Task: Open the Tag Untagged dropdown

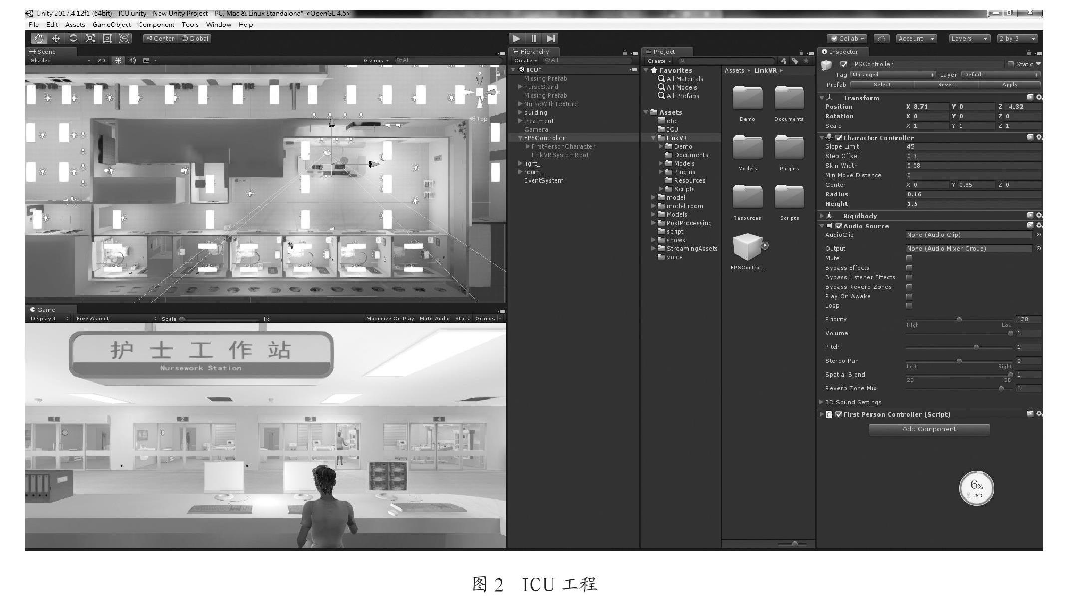Action: tap(893, 75)
